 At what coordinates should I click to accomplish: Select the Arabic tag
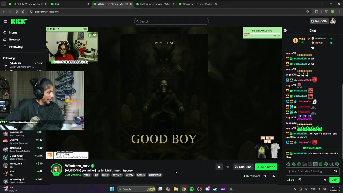point(87,175)
